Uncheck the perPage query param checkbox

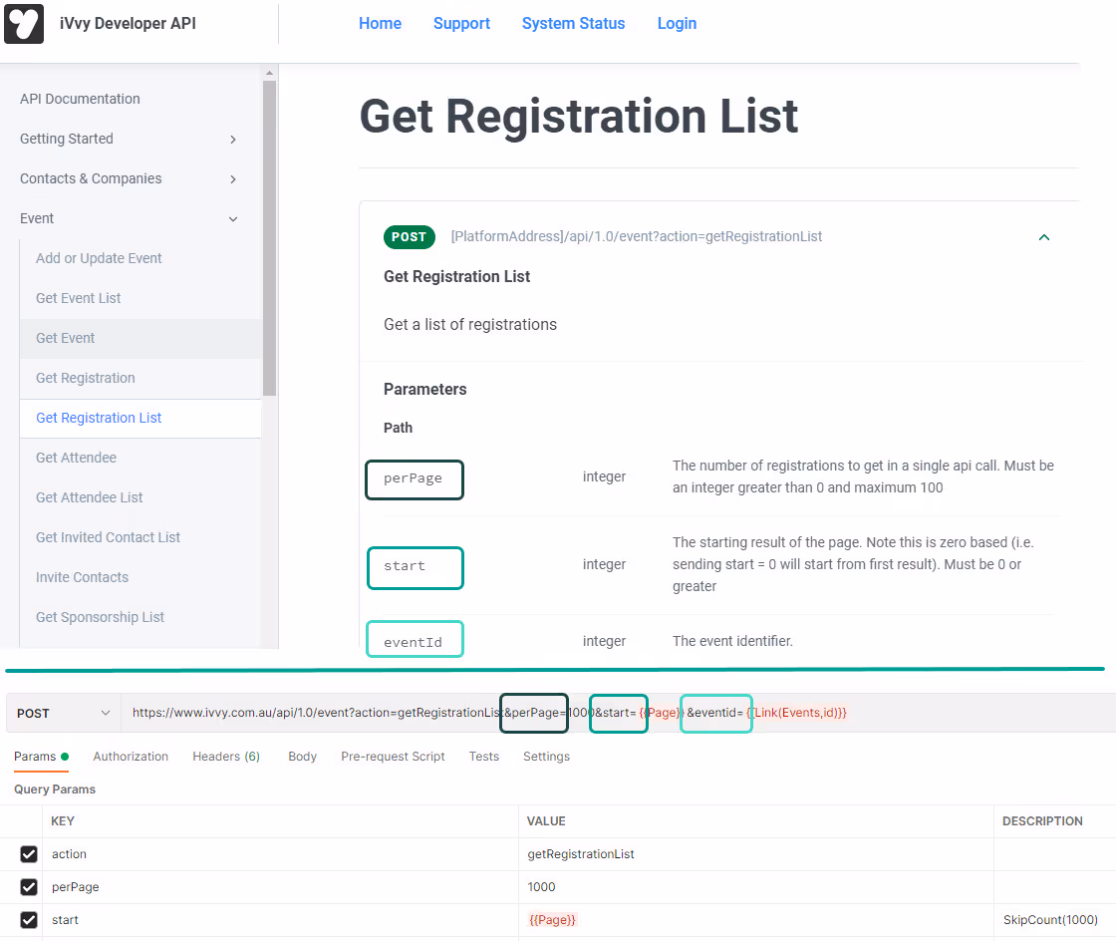[x=29, y=887]
